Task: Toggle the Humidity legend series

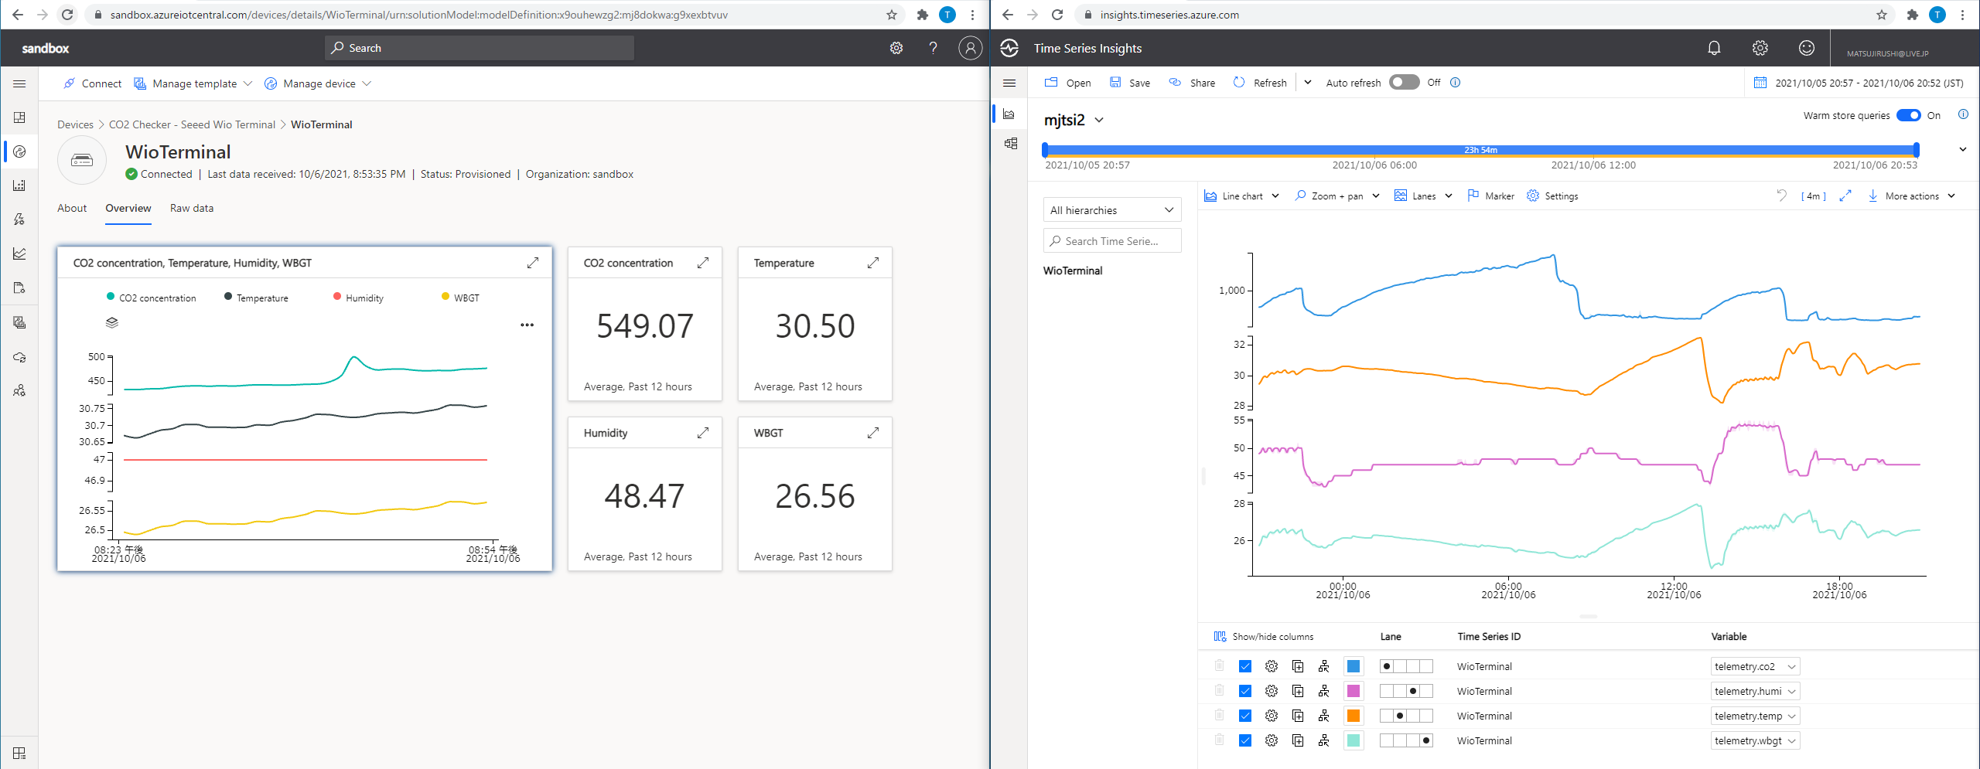Action: [x=358, y=298]
